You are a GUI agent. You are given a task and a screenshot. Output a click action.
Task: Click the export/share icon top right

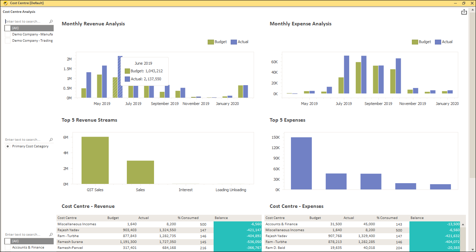pyautogui.click(x=464, y=11)
